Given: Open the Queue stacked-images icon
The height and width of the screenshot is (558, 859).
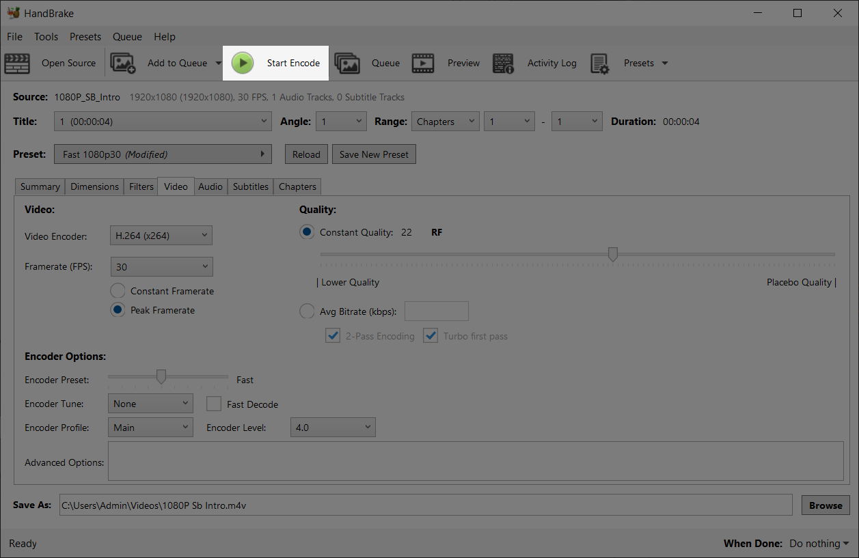Looking at the screenshot, I should tap(347, 63).
